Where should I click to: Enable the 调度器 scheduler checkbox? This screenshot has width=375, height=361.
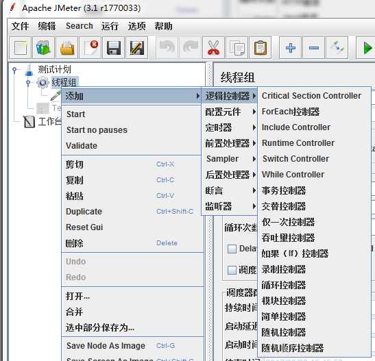(232, 270)
